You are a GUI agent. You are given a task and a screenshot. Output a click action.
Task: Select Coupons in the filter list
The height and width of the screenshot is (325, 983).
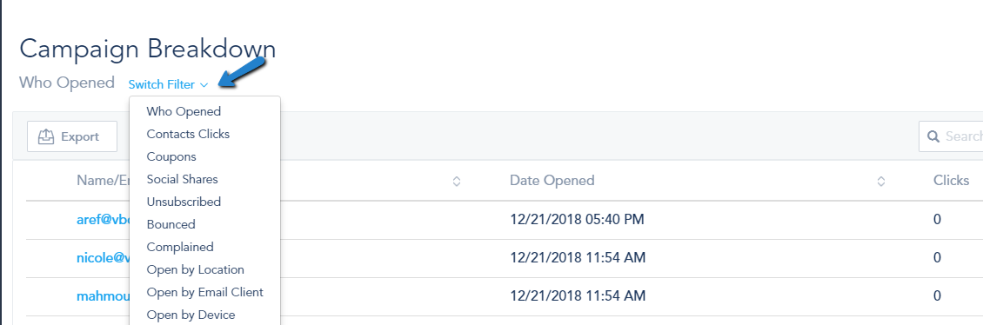171,156
